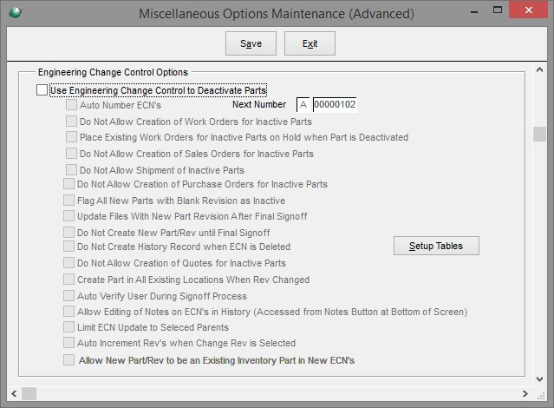The width and height of the screenshot is (554, 408).
Task: Check Do Not Create History Record when ECN Deleted
Action: point(68,247)
